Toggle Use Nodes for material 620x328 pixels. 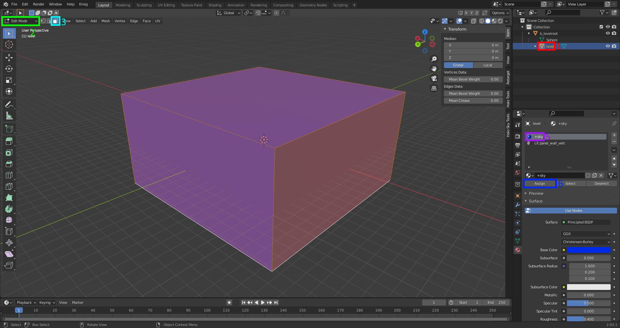571,211
